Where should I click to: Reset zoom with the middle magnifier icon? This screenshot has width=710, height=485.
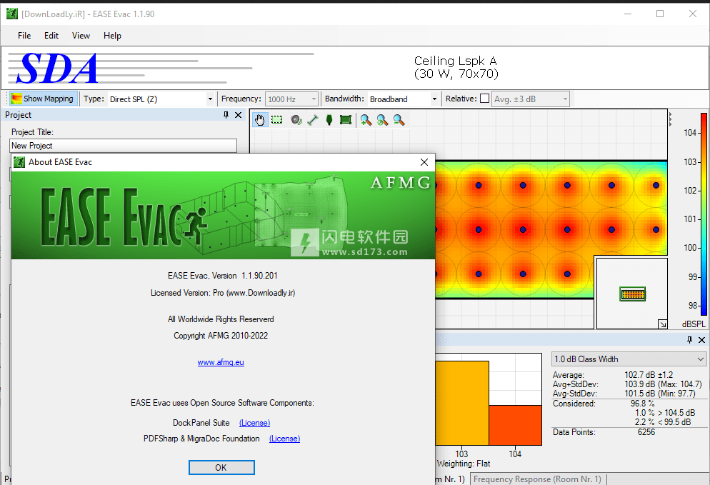pos(383,120)
